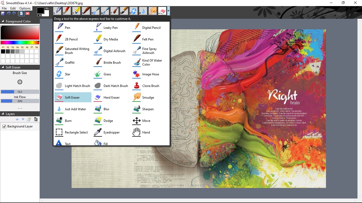The image size is (362, 203).
Task: Click express toolbar slot 0 water drop
Action: (143, 11)
